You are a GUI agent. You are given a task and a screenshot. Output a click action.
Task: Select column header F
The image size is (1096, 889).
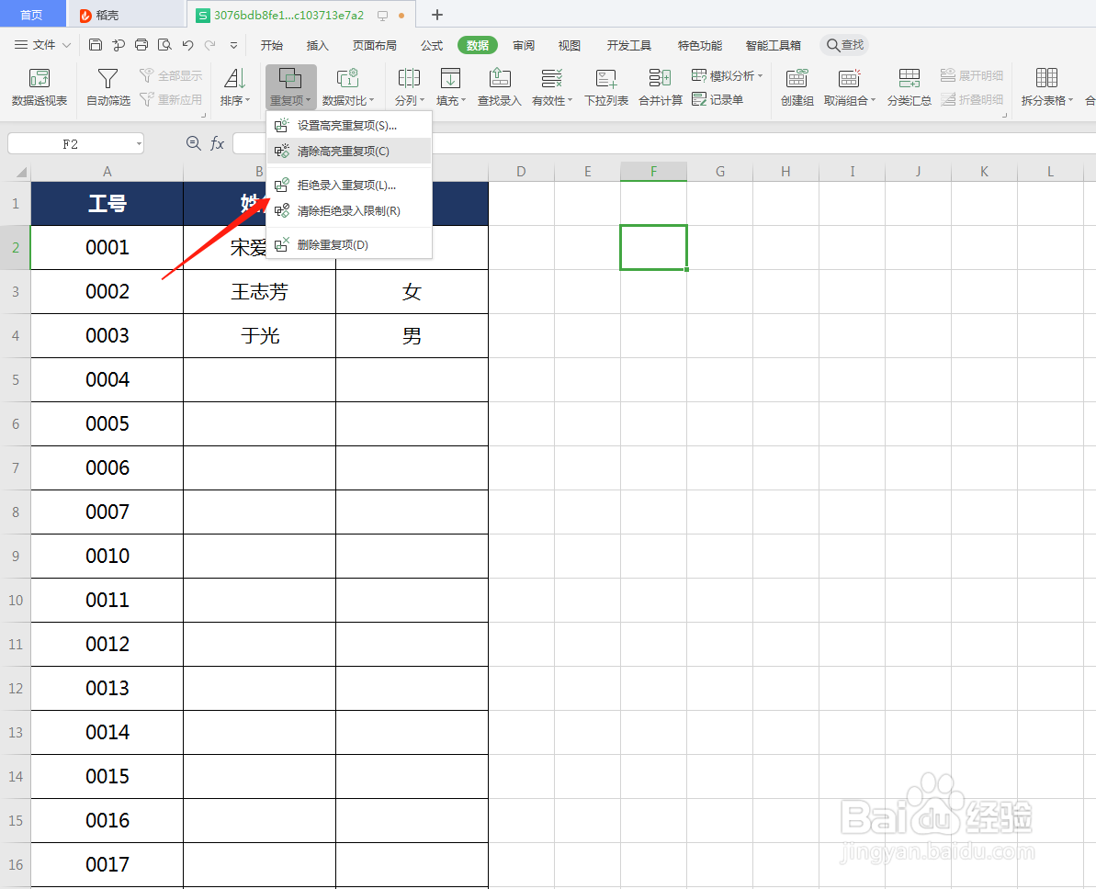(653, 171)
